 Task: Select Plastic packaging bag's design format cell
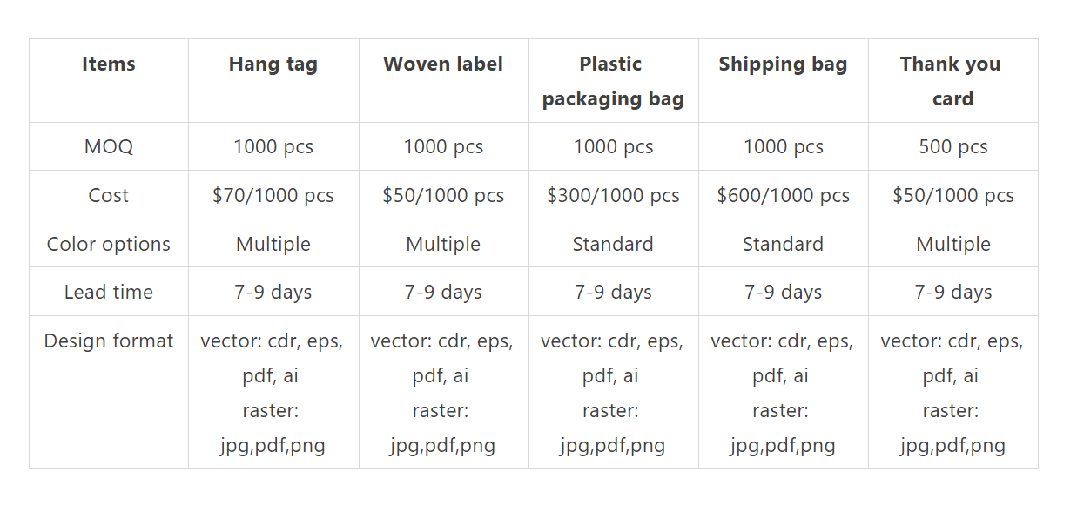pyautogui.click(x=613, y=393)
